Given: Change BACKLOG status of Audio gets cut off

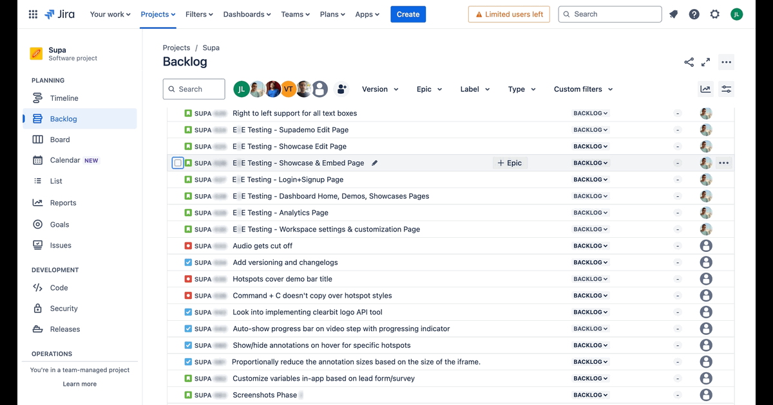Looking at the screenshot, I should tap(591, 246).
